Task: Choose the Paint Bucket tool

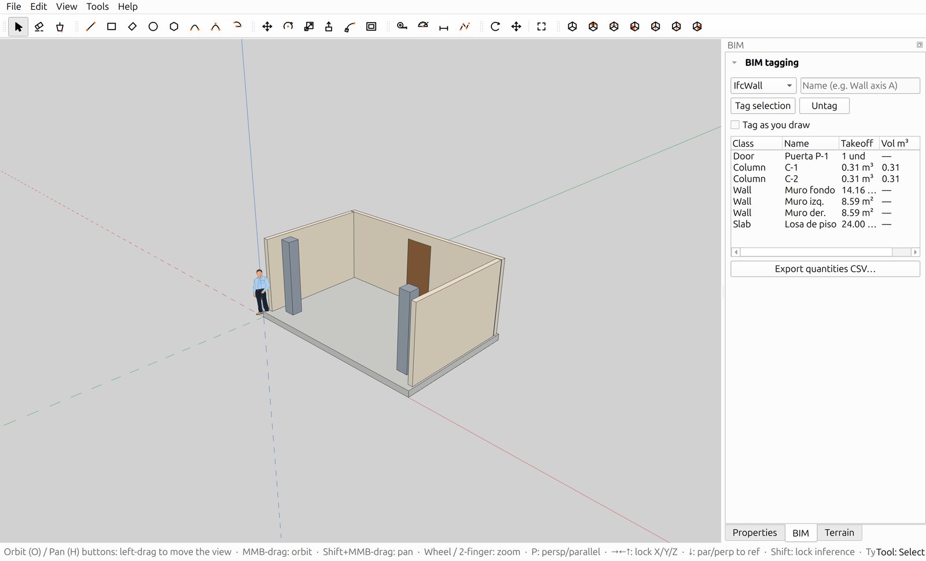Action: [x=60, y=27]
